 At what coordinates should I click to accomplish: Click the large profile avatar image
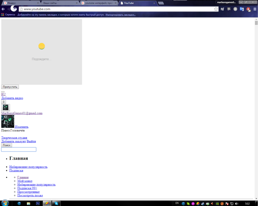coord(8,121)
